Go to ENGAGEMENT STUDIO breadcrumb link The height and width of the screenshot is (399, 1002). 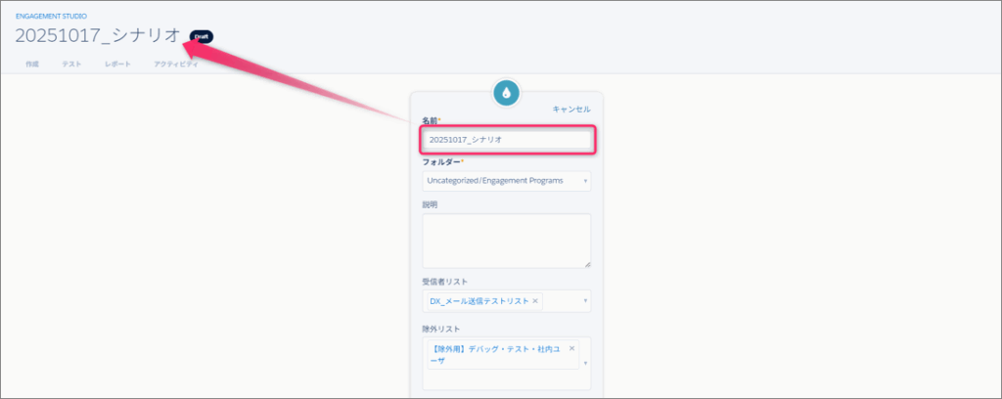(x=51, y=16)
